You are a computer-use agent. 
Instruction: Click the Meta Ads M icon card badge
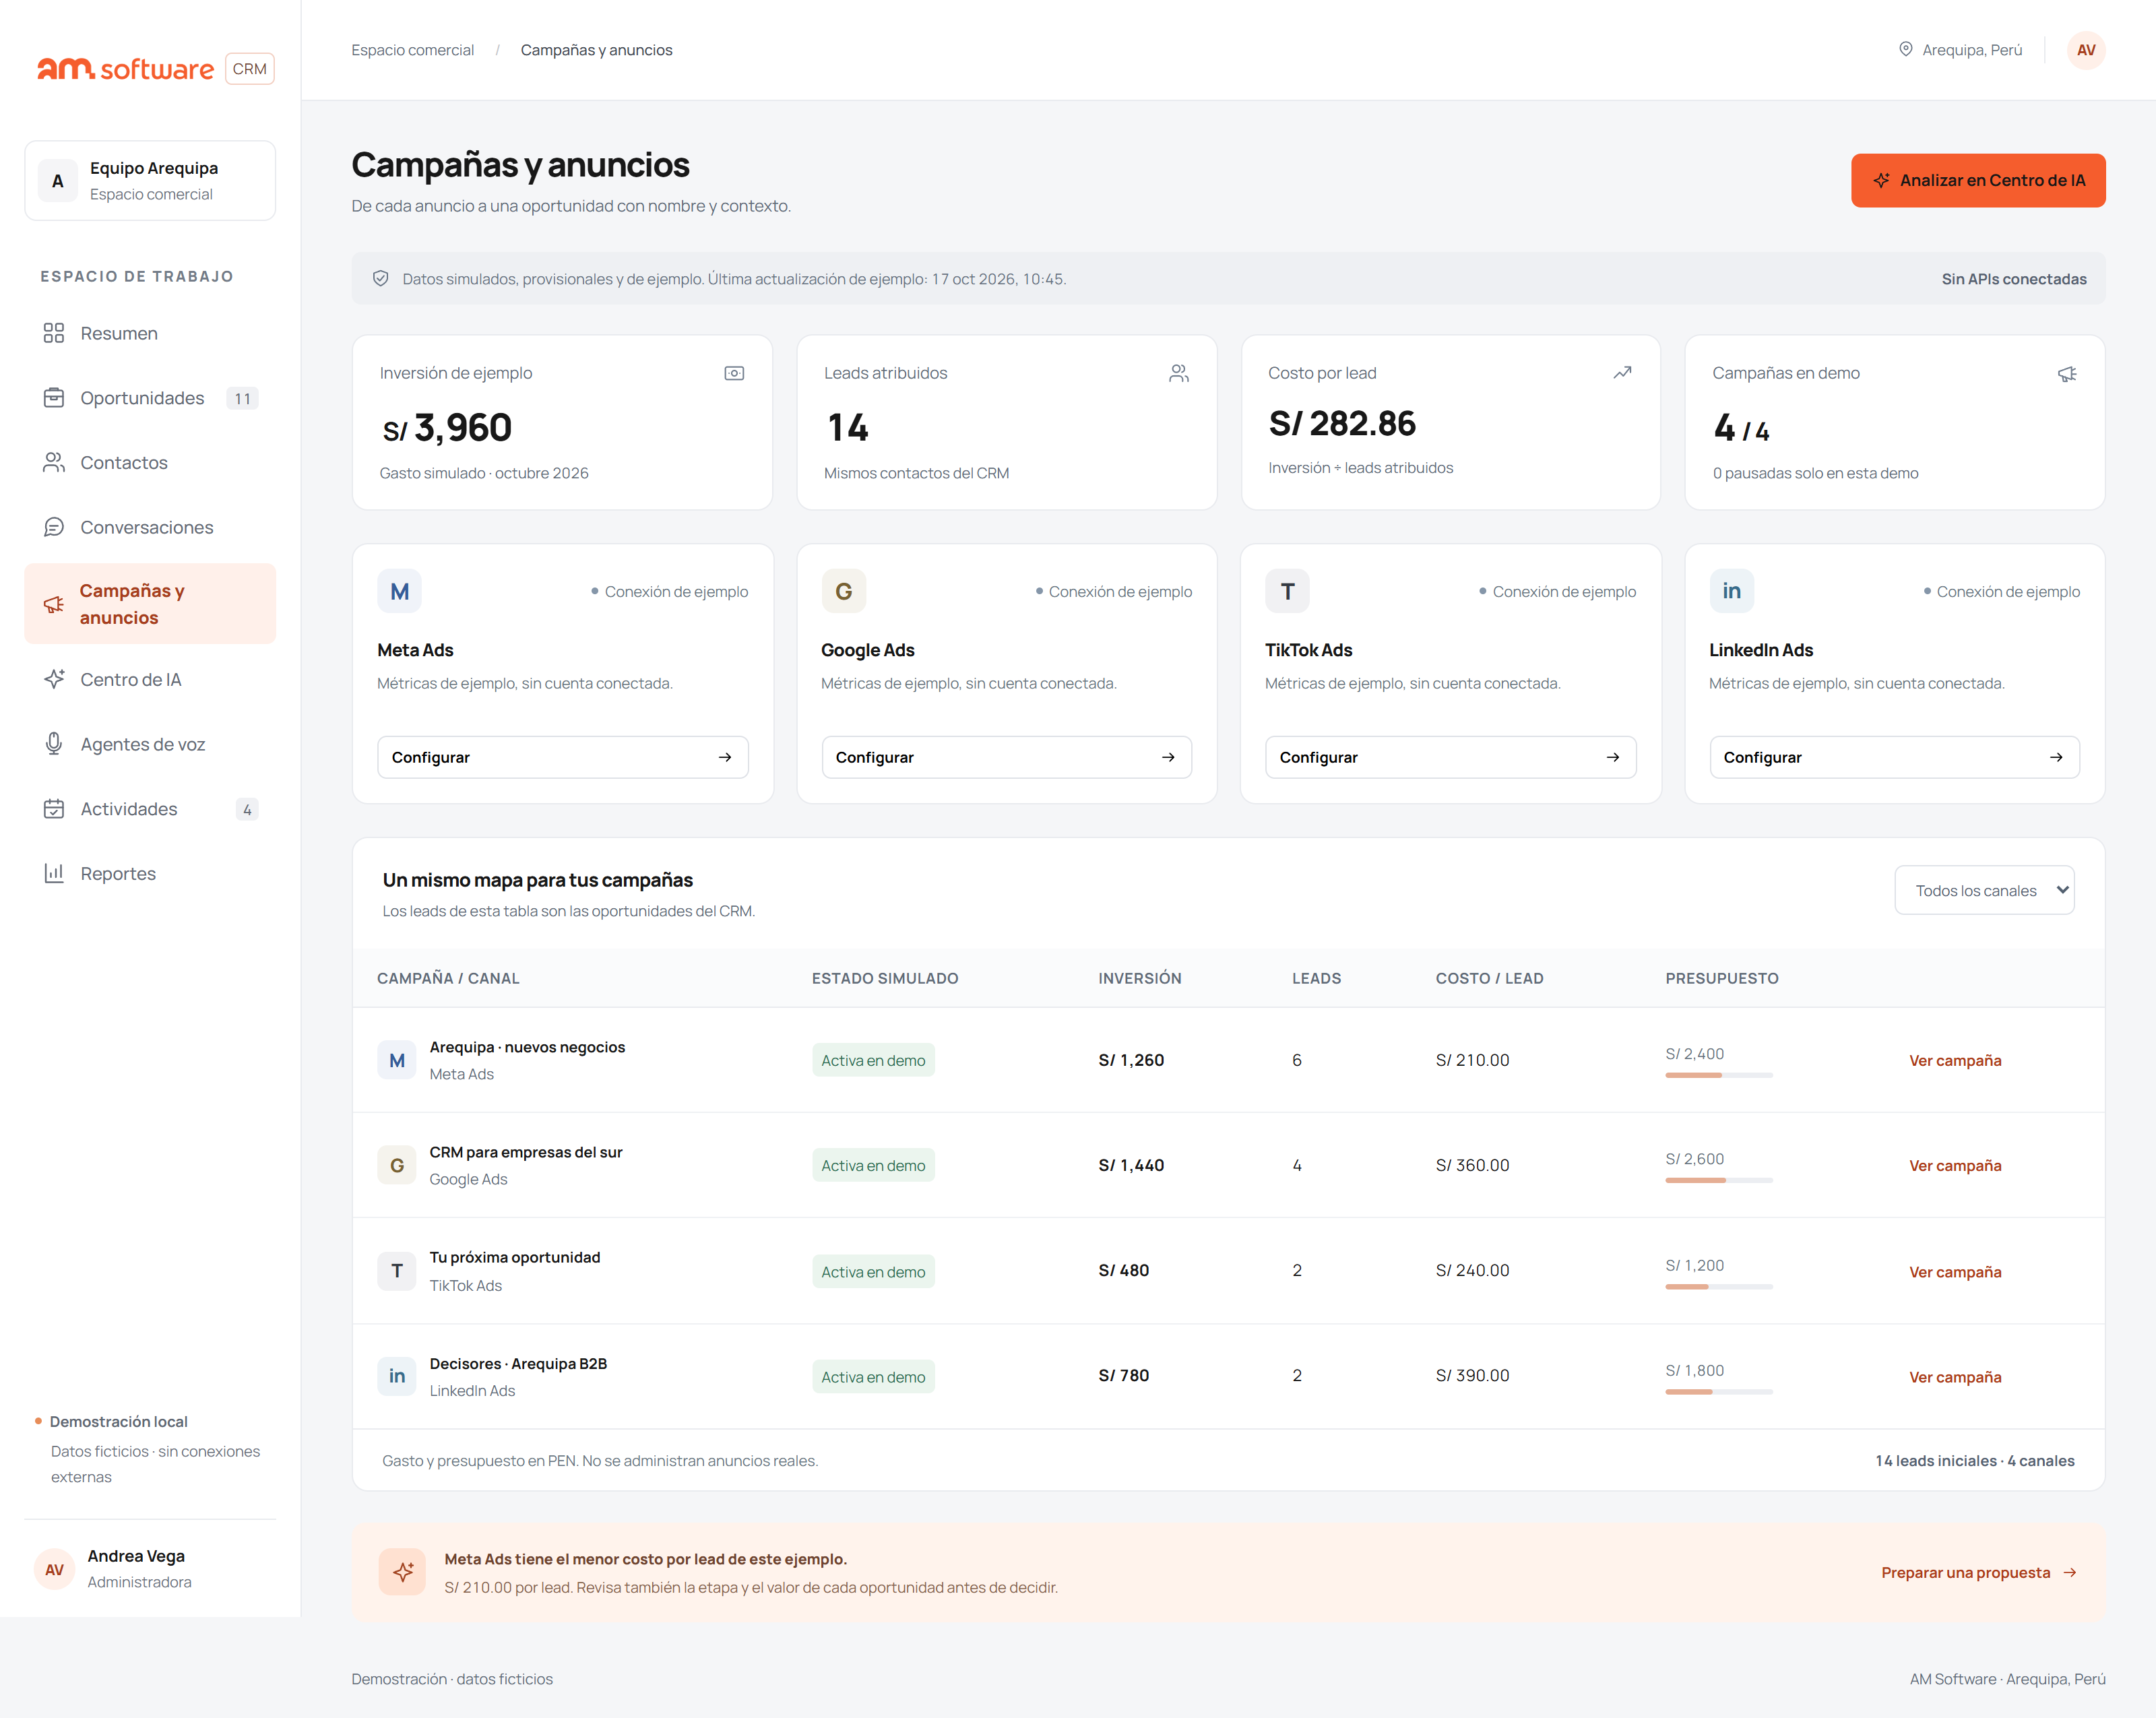[399, 591]
